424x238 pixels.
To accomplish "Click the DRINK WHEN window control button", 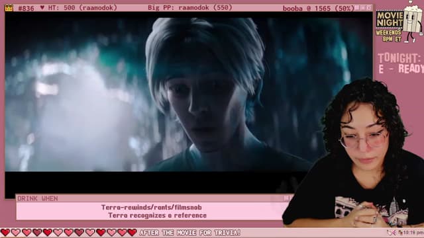I will coord(287,198).
